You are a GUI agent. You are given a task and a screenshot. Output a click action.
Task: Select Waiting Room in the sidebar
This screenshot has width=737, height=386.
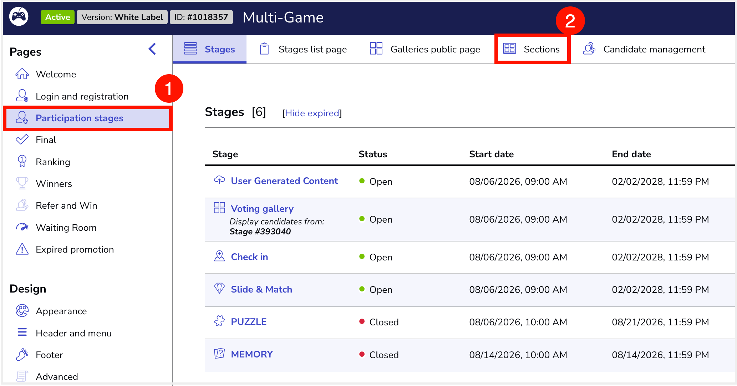click(x=66, y=228)
